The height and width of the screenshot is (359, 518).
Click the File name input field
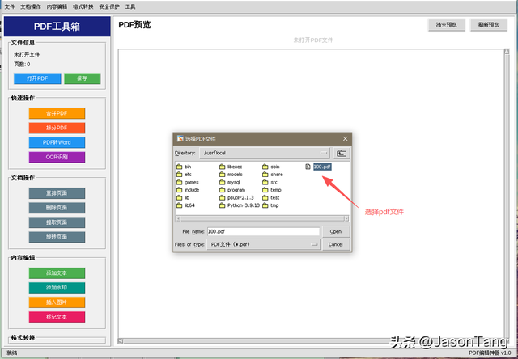pyautogui.click(x=263, y=231)
